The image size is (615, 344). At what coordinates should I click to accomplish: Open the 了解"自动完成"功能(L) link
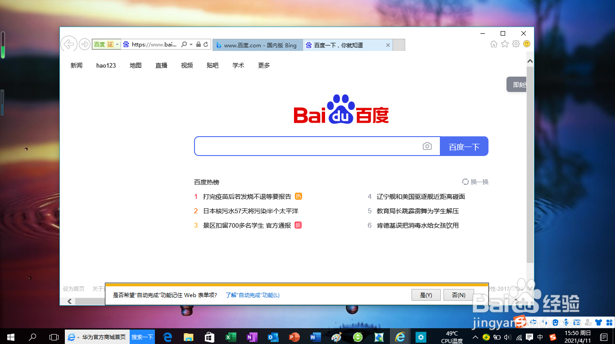(x=253, y=295)
